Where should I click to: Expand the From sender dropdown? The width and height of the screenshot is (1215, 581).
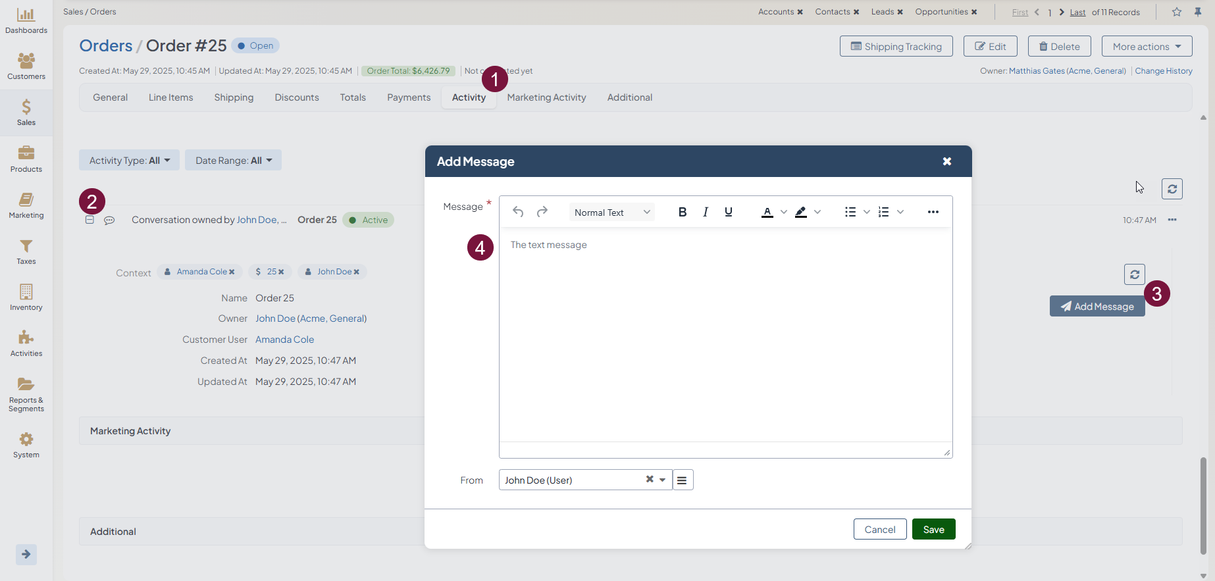tap(662, 480)
